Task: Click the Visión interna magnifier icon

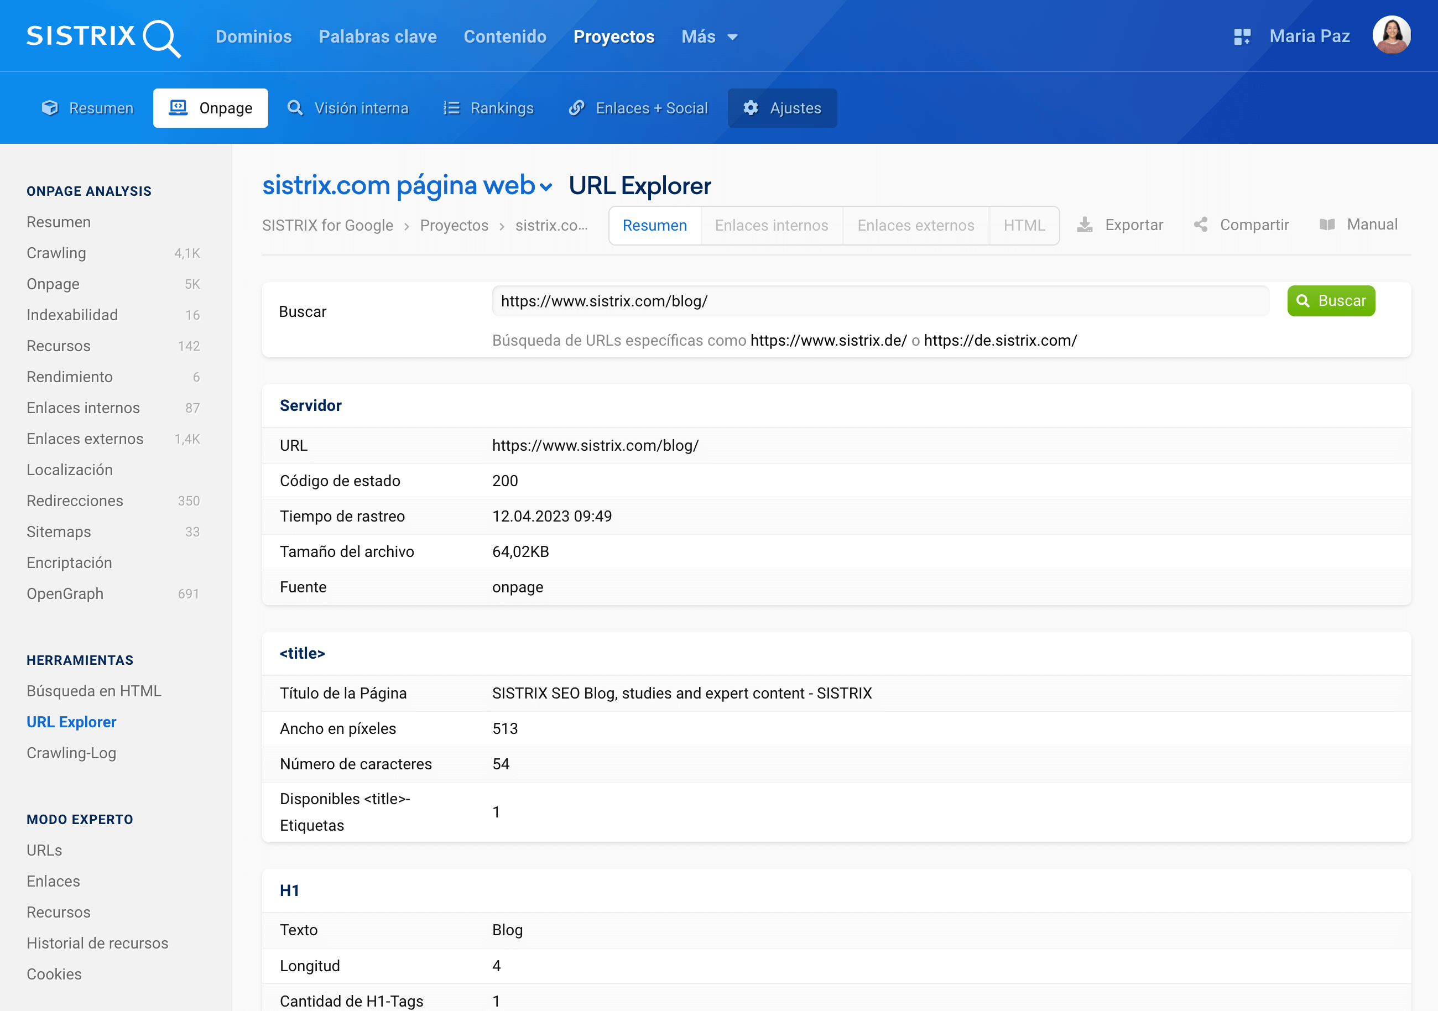Action: click(295, 108)
